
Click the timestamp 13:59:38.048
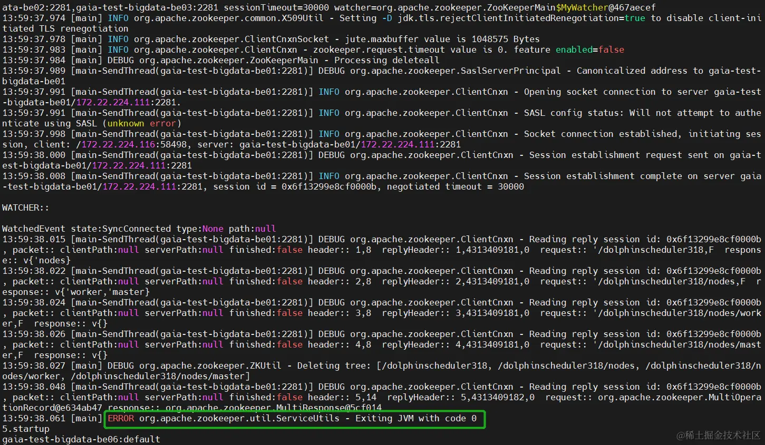tap(34, 387)
